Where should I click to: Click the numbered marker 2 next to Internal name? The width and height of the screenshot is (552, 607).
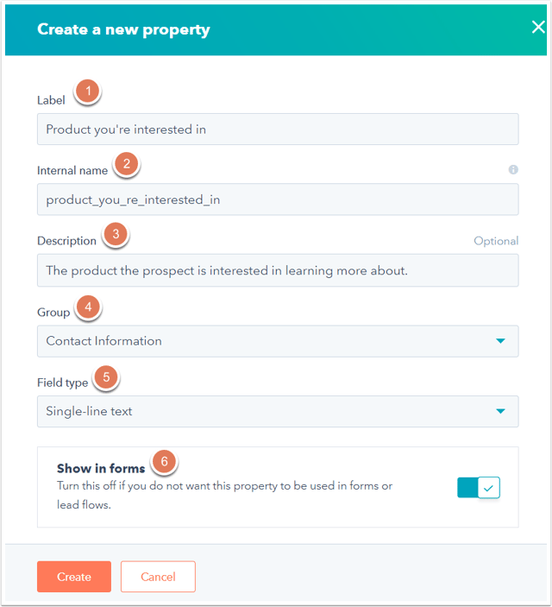(x=127, y=164)
